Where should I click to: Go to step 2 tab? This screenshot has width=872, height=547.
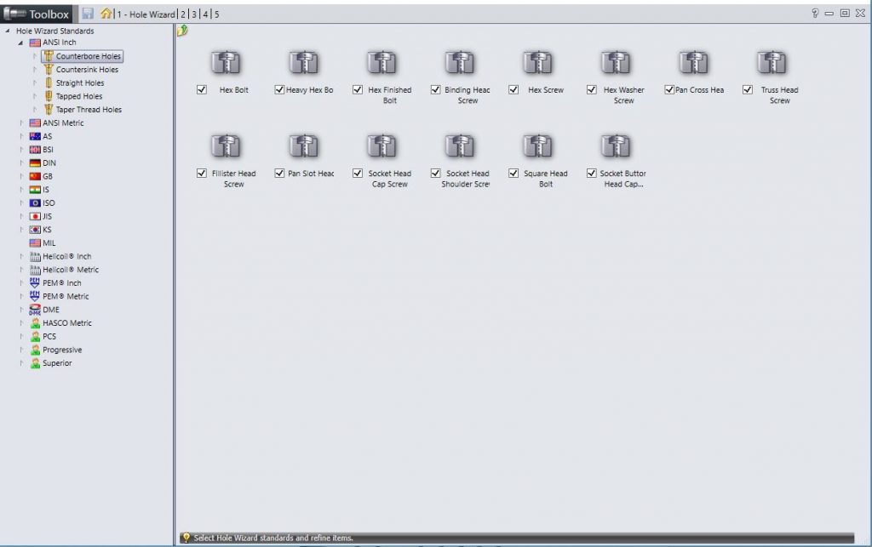click(183, 14)
